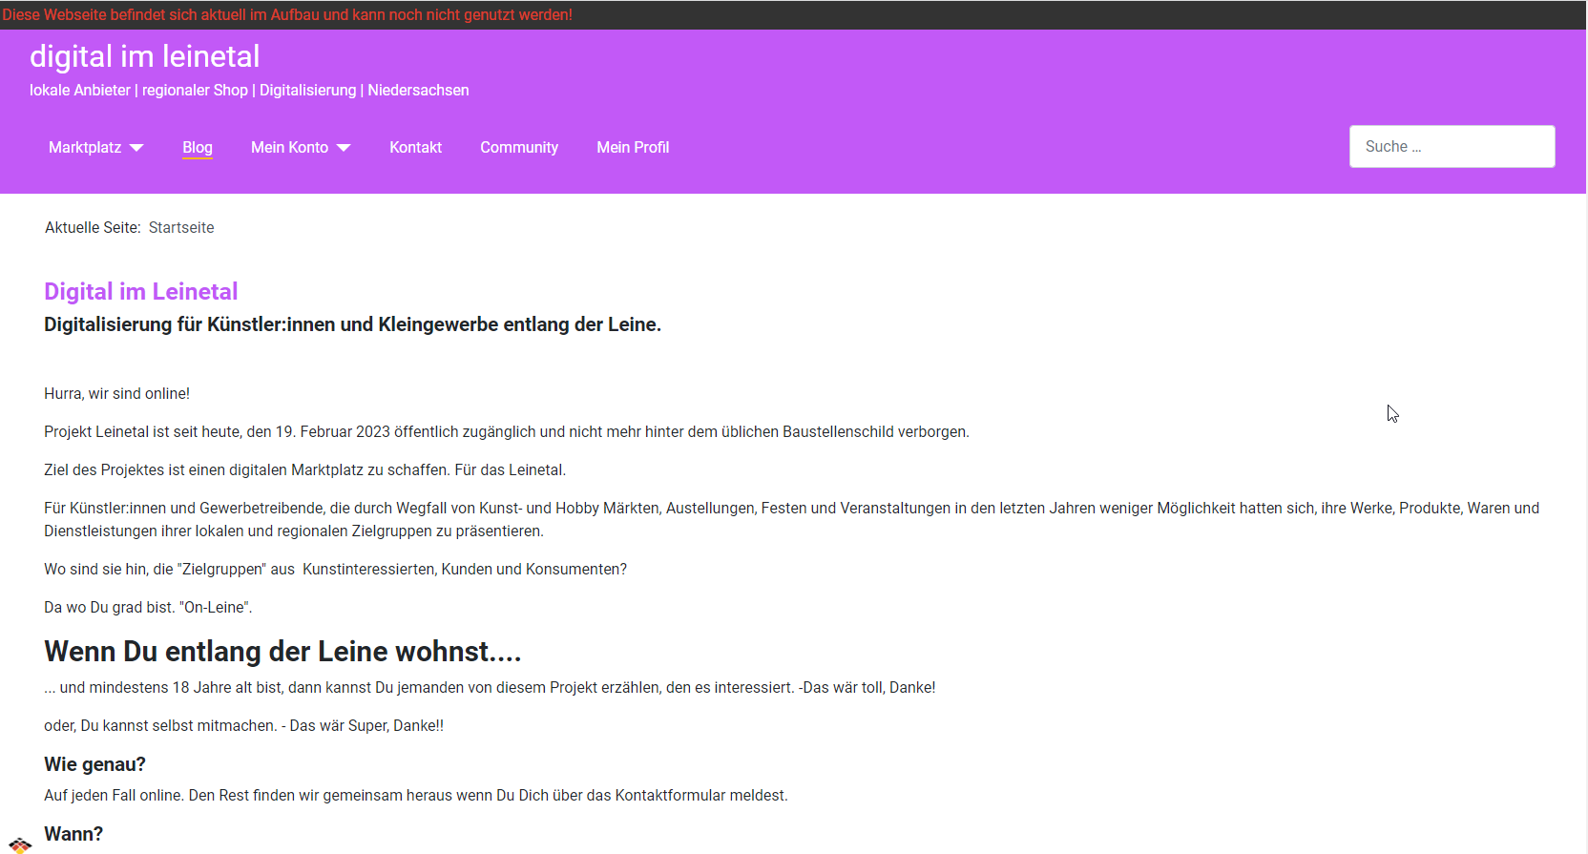Click the Startseite breadcrumb
The image size is (1588, 854).
pos(181,227)
